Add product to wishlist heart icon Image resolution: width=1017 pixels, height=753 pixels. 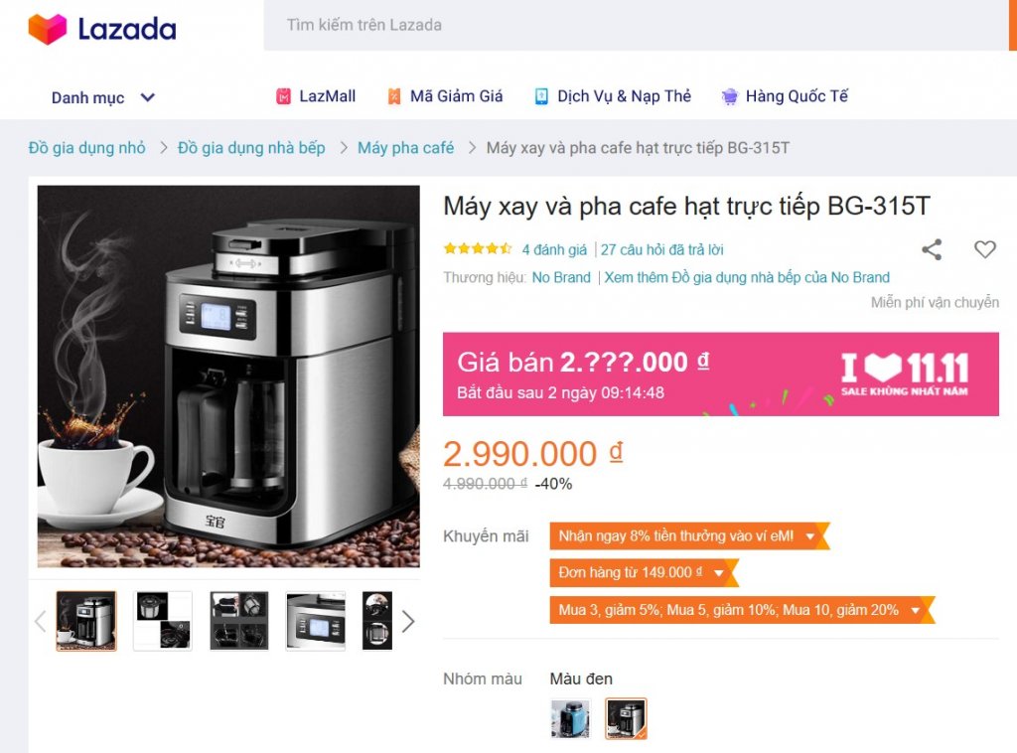(x=984, y=249)
